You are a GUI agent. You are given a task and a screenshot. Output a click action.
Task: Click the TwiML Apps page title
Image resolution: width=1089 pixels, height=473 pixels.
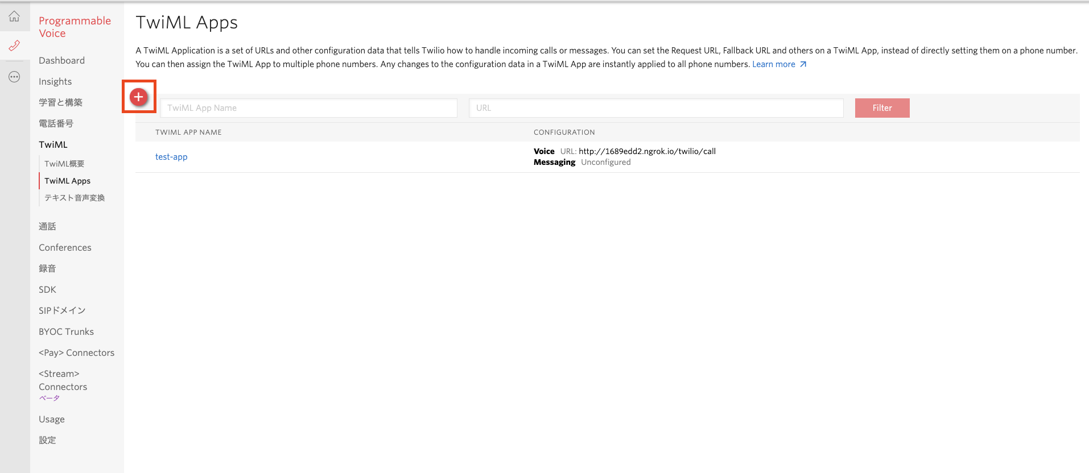pyautogui.click(x=187, y=22)
